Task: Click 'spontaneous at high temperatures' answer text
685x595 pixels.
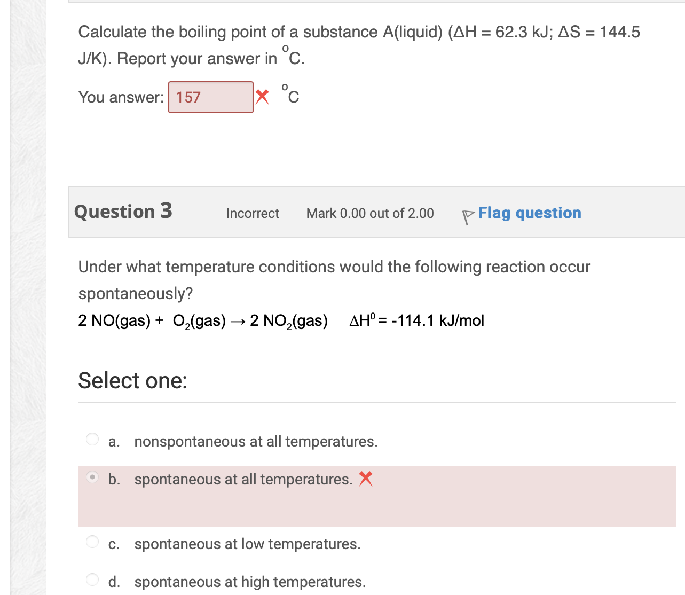Action: [250, 582]
